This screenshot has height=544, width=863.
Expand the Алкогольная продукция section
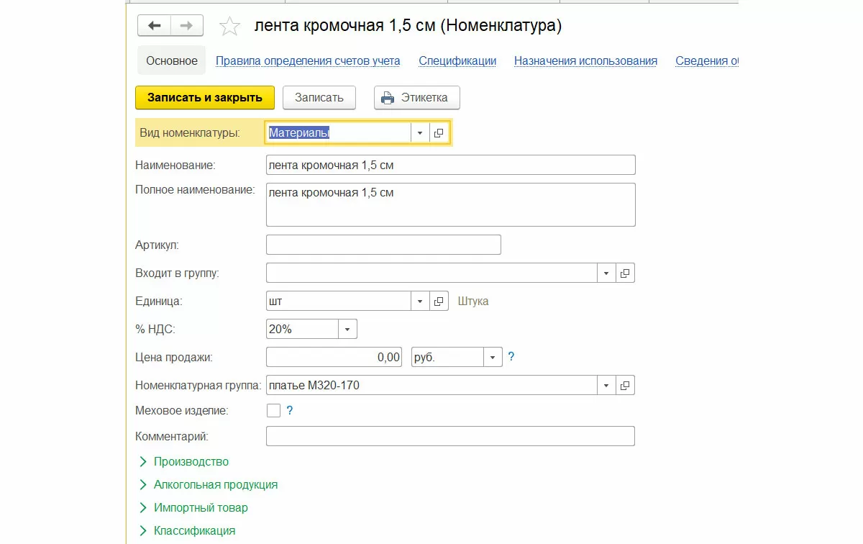215,484
